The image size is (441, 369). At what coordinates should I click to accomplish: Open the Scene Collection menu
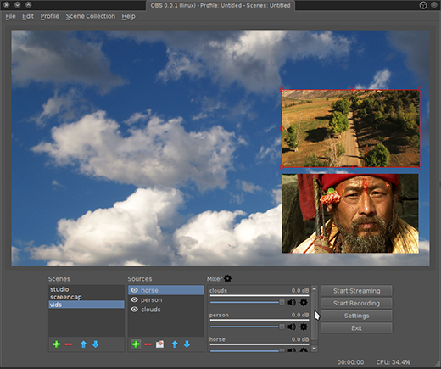tap(91, 16)
